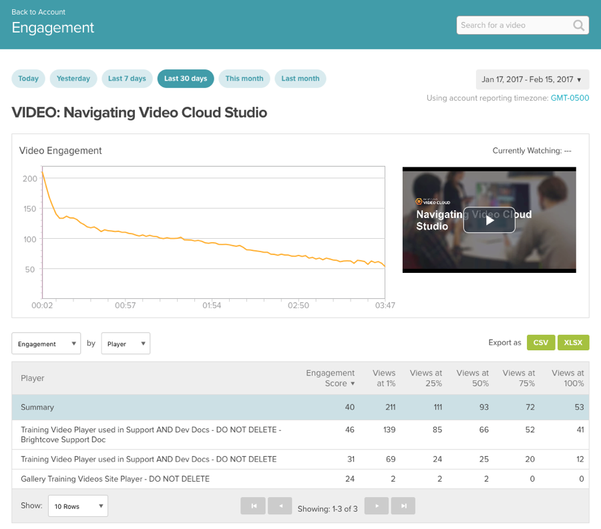Viewport: 601px width, 529px height.
Task: Select the This month filter
Action: 244,79
